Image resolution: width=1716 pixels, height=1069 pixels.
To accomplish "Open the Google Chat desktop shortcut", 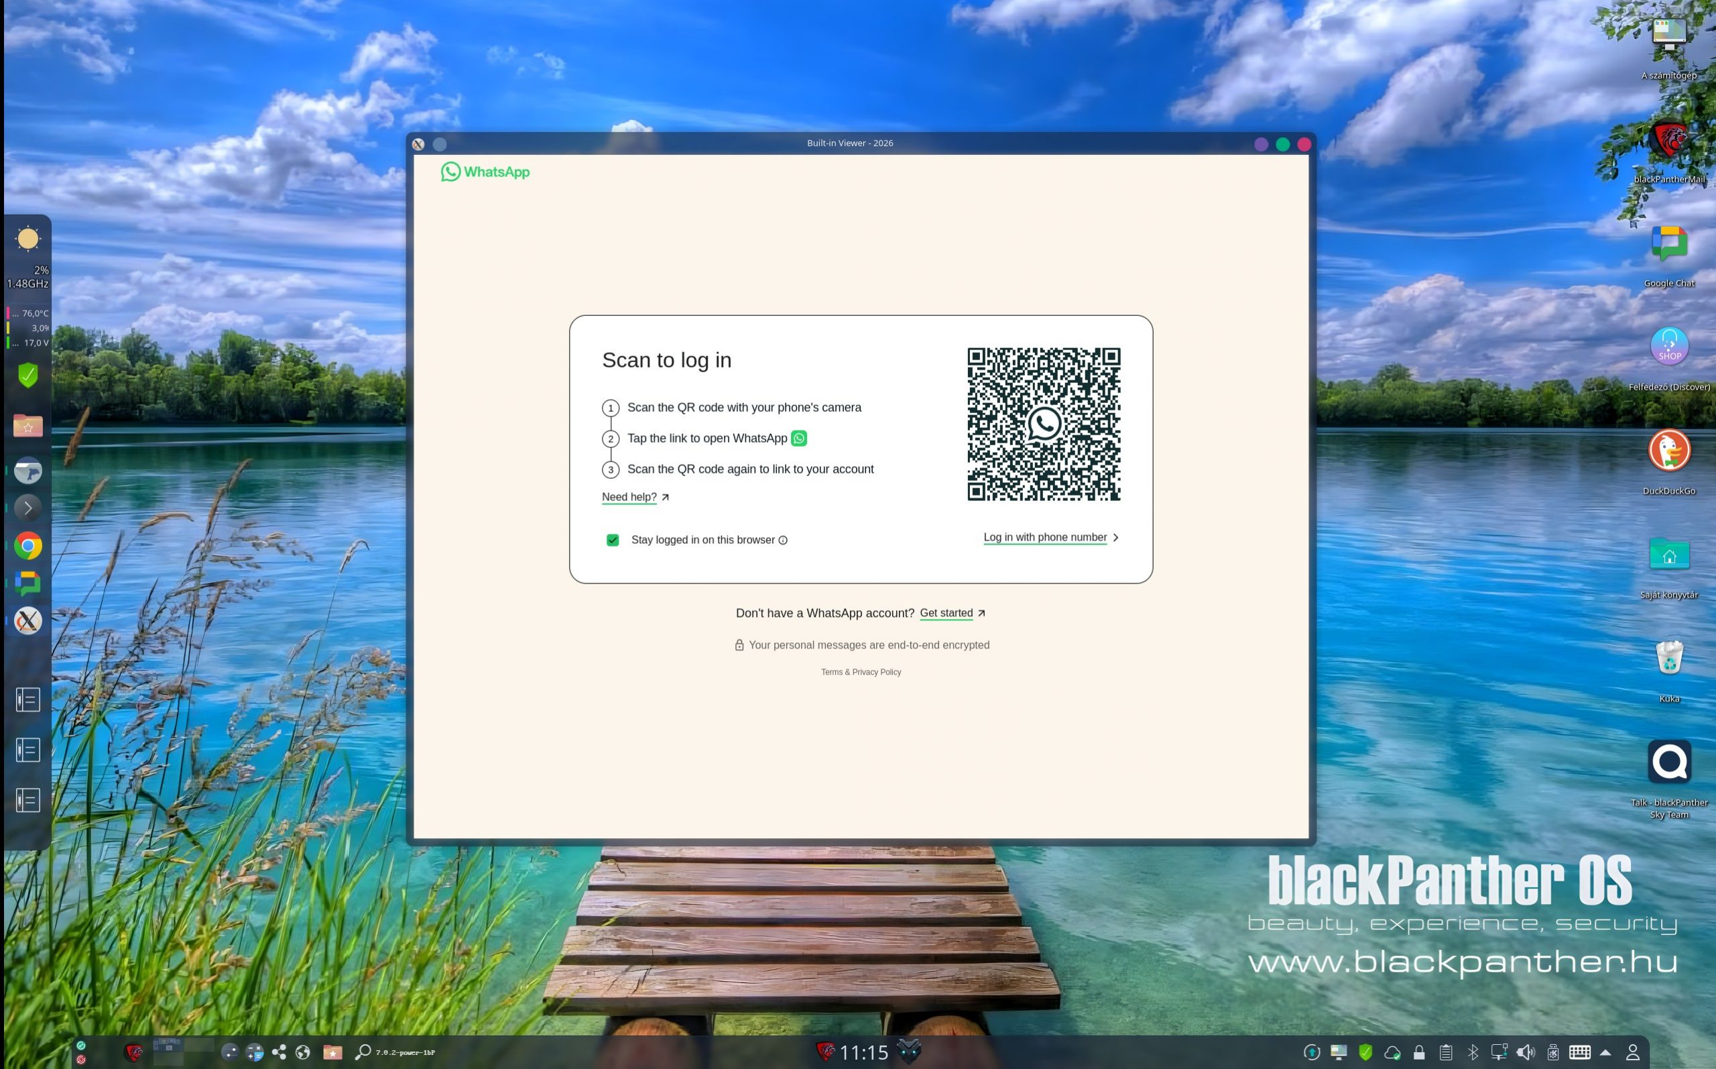I will [x=1668, y=243].
